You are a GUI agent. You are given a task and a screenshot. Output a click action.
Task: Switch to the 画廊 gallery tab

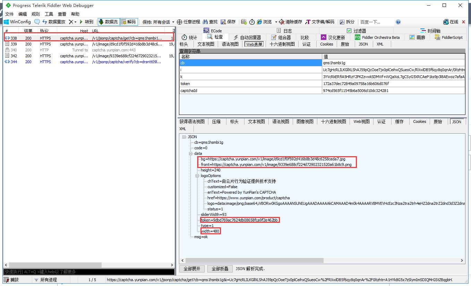[x=417, y=37]
